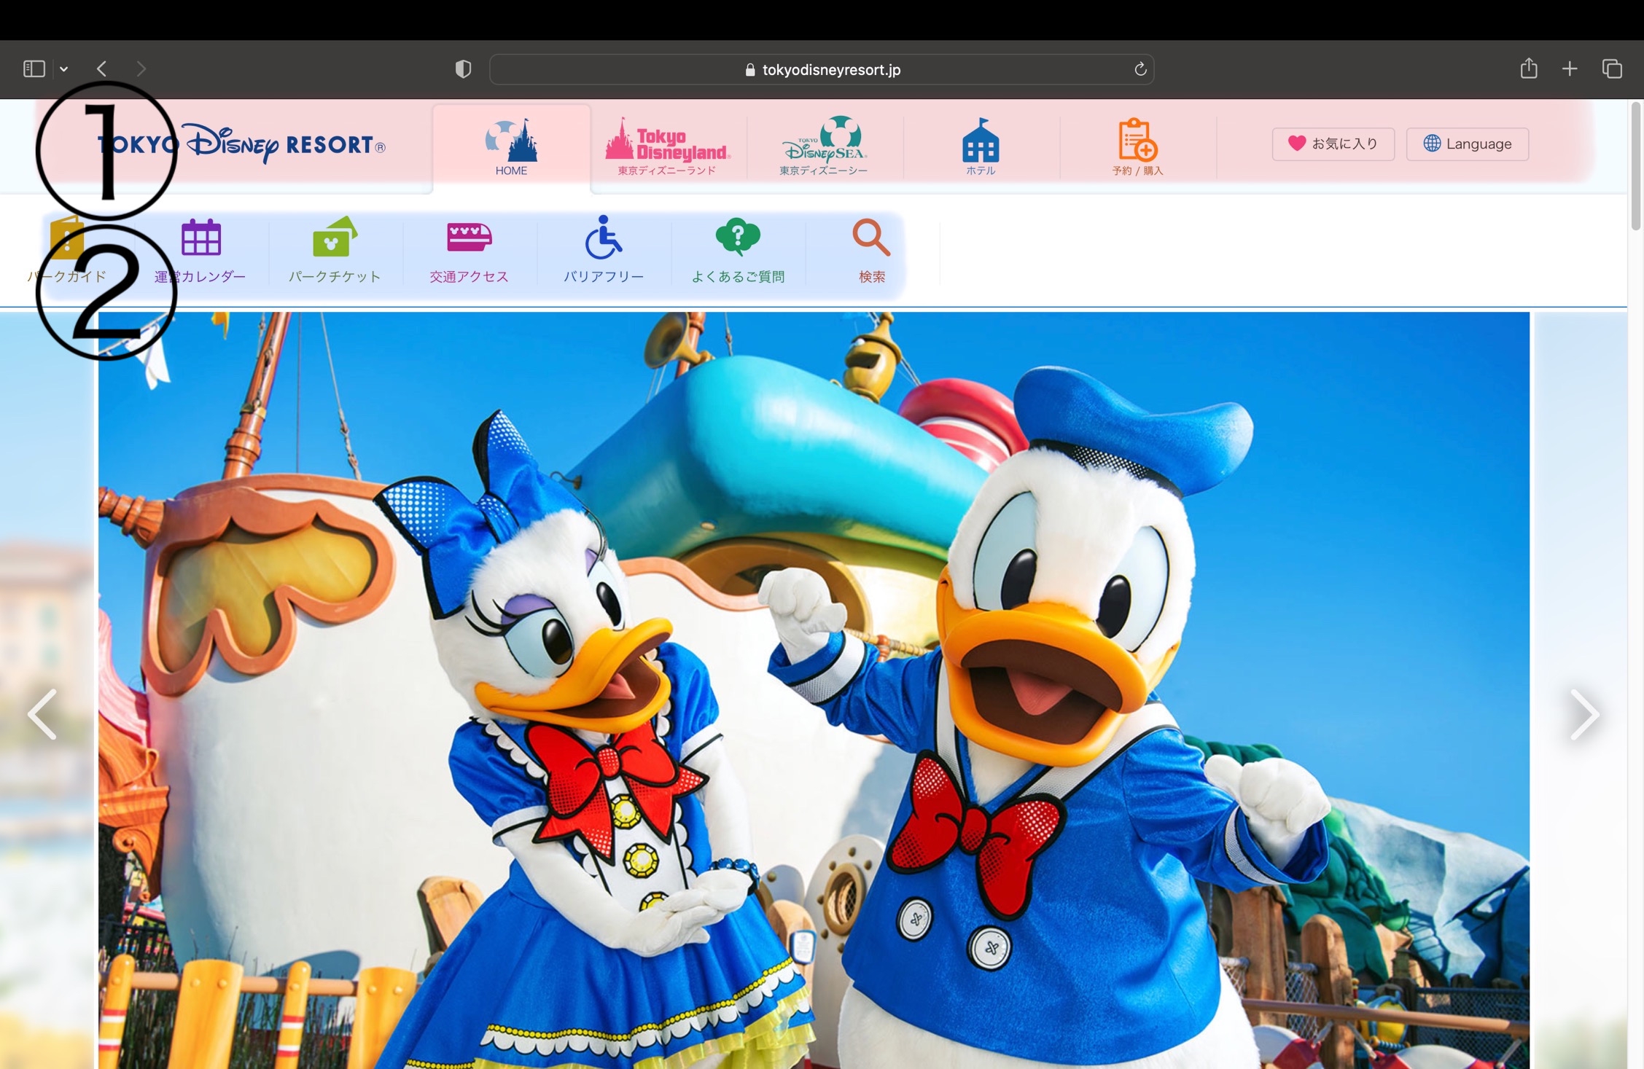Reload the page with the refresh icon
The width and height of the screenshot is (1644, 1069).
pyautogui.click(x=1140, y=69)
